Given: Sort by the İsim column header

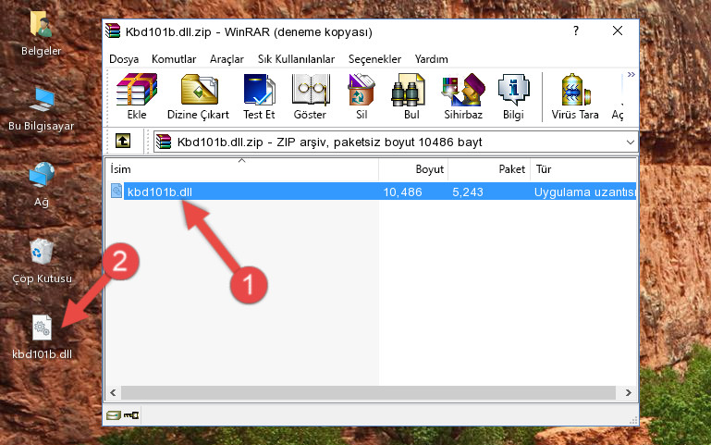Looking at the screenshot, I should click(x=242, y=169).
